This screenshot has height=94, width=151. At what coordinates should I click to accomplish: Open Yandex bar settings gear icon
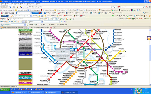point(73,19)
